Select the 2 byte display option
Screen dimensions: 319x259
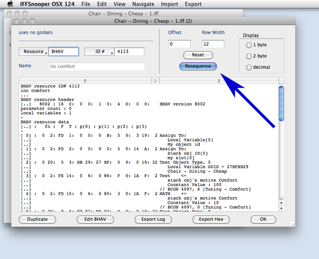click(248, 56)
